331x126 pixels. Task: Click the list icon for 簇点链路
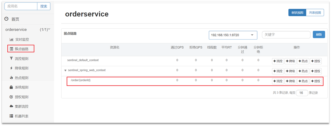point(11,49)
